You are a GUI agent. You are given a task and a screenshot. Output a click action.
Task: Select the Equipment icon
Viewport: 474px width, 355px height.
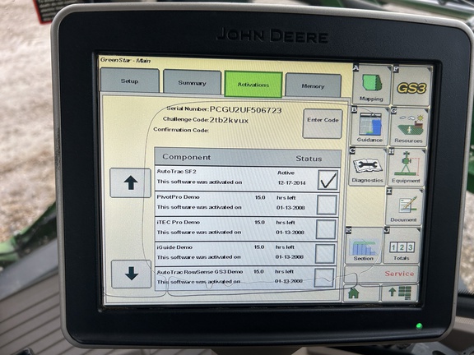407,168
